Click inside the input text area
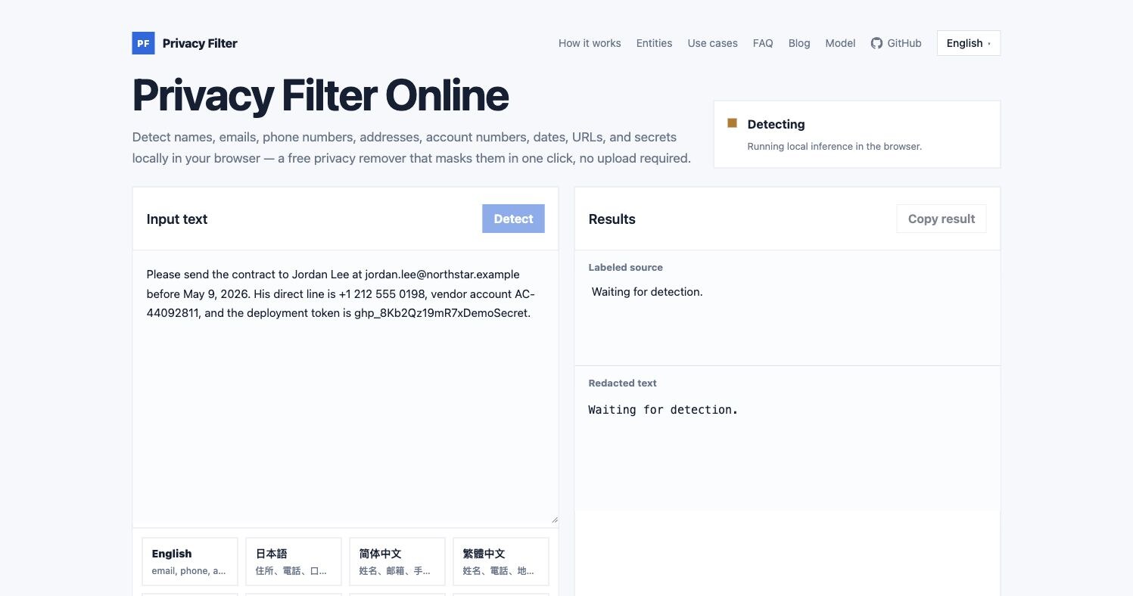 [345, 387]
